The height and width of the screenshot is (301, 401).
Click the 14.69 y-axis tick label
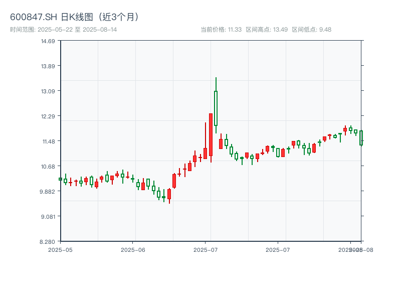point(48,41)
